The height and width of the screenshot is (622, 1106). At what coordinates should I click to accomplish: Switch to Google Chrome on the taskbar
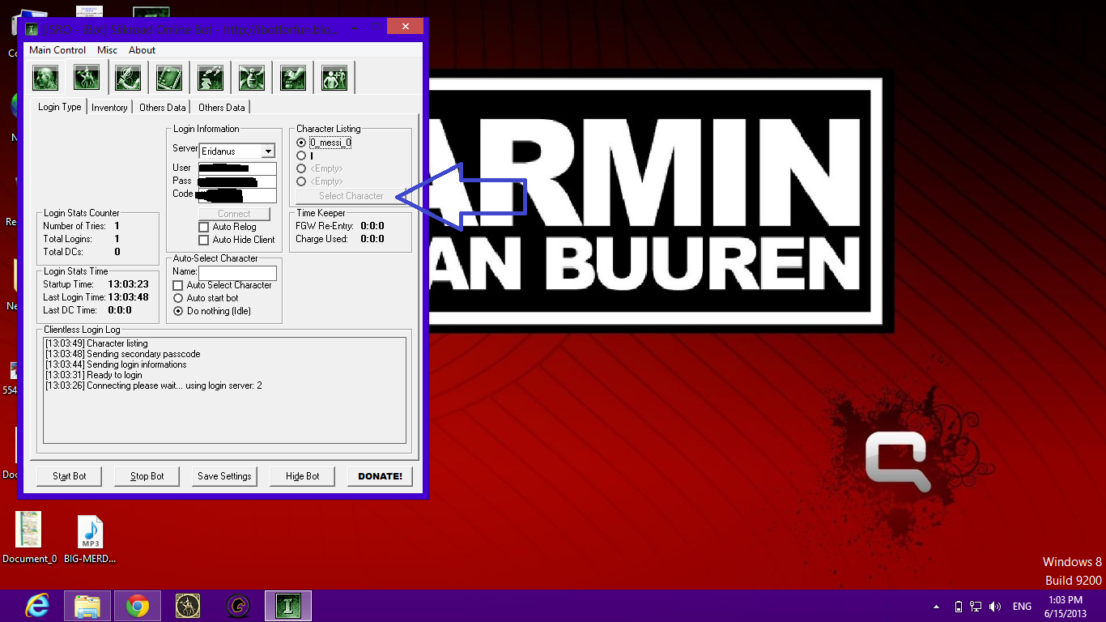[x=138, y=606]
